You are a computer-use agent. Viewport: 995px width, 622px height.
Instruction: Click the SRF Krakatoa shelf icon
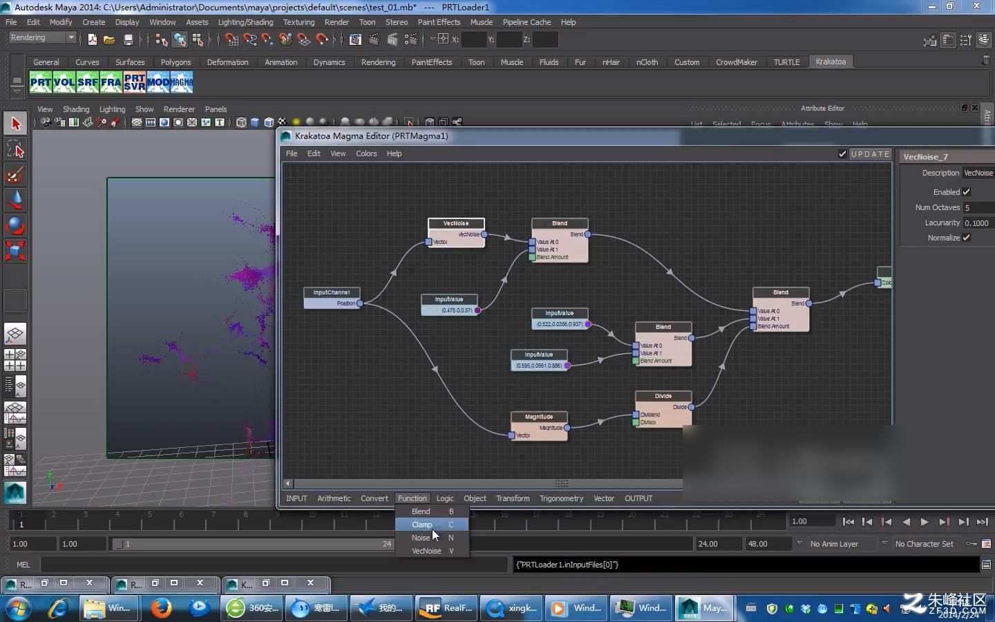[x=88, y=83]
